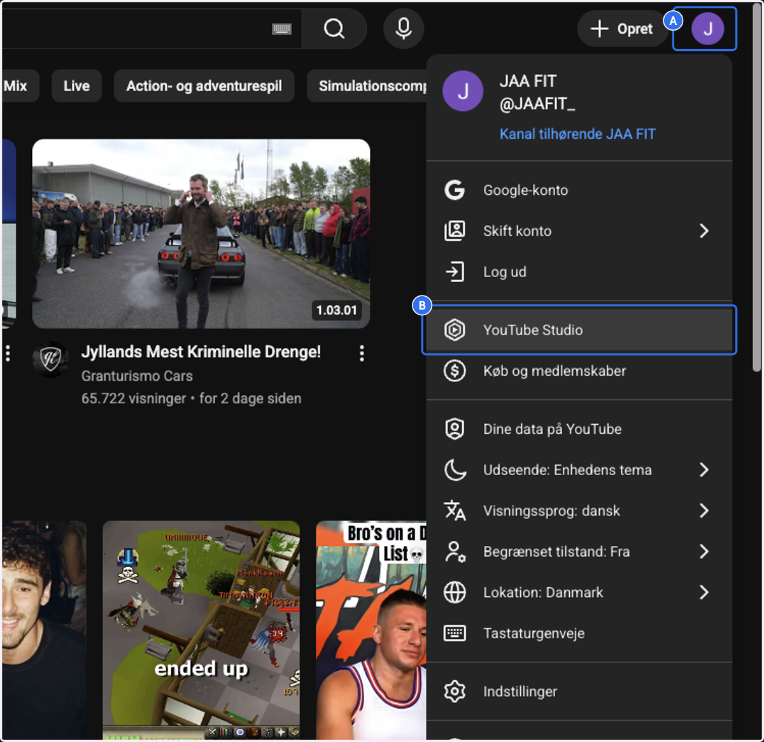764x742 pixels.
Task: Click Udseende: Enhedens tema text
Action: tap(567, 470)
